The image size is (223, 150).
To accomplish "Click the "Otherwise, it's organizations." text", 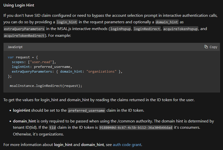I will pyautogui.click(x=39, y=134).
